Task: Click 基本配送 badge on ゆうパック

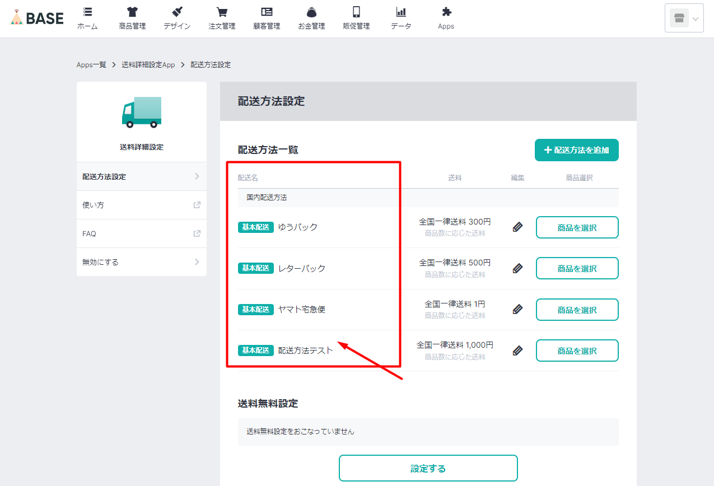Action: (x=256, y=227)
